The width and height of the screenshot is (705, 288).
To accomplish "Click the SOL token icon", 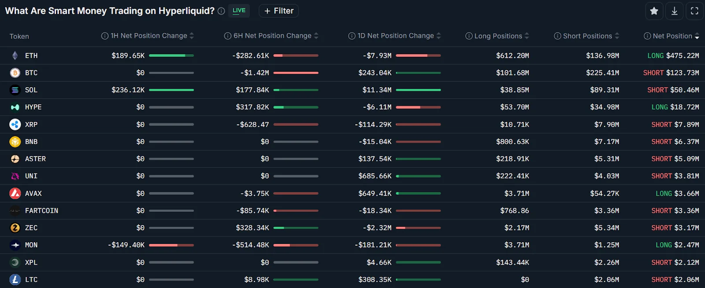I will (x=15, y=90).
